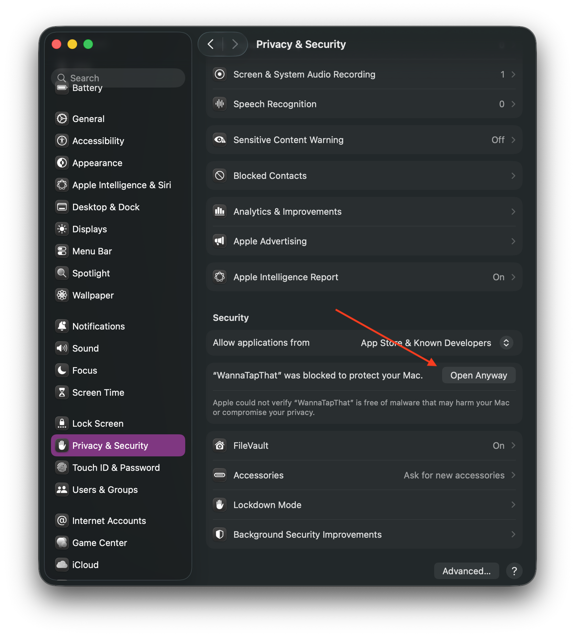Screen dimensions: 575x637
Task: Click the Displays sun icon
Action: point(62,229)
